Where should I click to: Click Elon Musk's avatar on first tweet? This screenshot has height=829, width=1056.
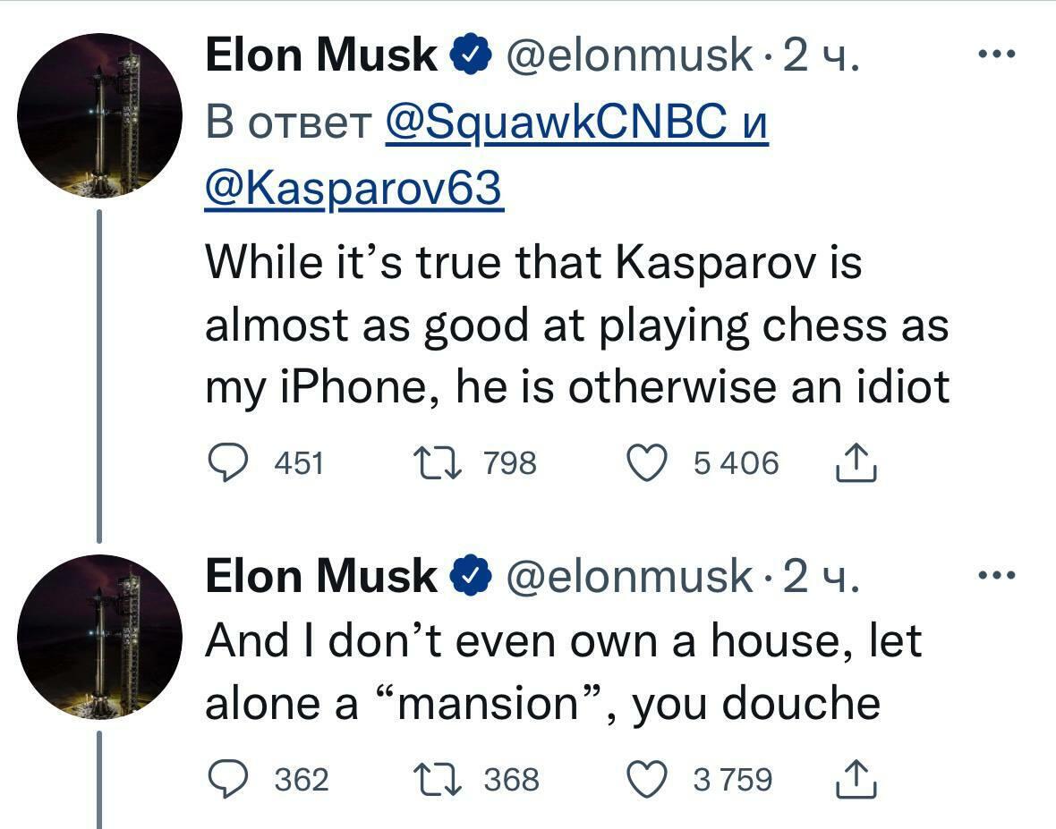[x=99, y=115]
